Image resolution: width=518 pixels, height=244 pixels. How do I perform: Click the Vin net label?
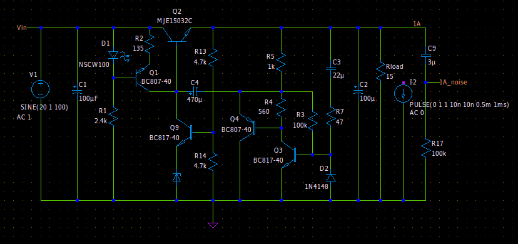point(22,28)
